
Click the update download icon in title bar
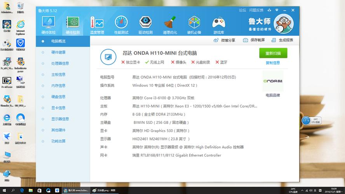[269, 10]
